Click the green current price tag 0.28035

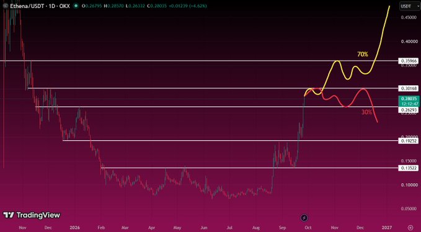(x=409, y=101)
